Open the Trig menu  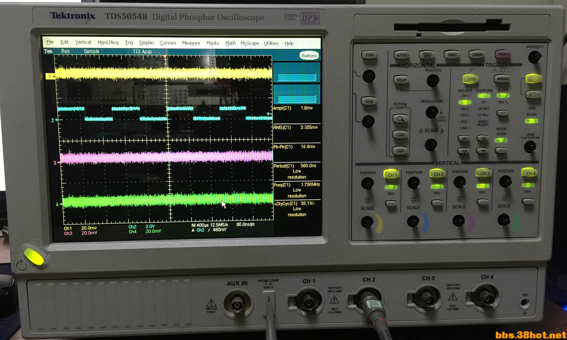pyautogui.click(x=129, y=43)
